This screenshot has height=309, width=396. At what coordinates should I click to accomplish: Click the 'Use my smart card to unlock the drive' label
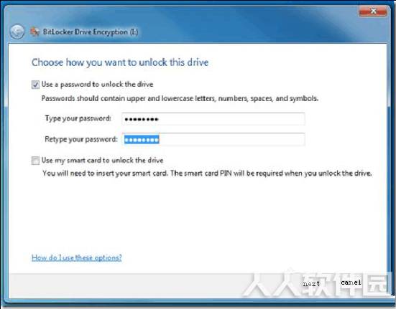click(x=102, y=160)
